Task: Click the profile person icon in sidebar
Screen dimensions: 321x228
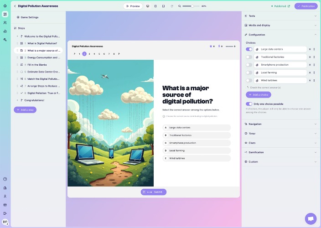Action: (5, 196)
